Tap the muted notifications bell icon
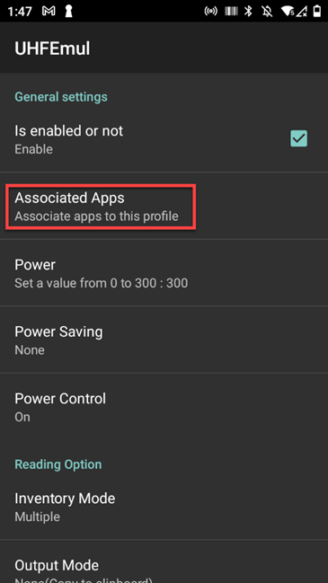Image resolution: width=328 pixels, height=583 pixels. pyautogui.click(x=267, y=11)
